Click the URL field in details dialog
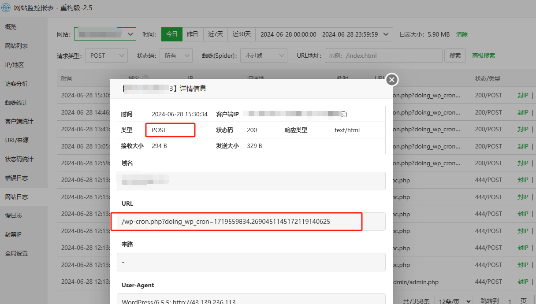 coord(251,222)
